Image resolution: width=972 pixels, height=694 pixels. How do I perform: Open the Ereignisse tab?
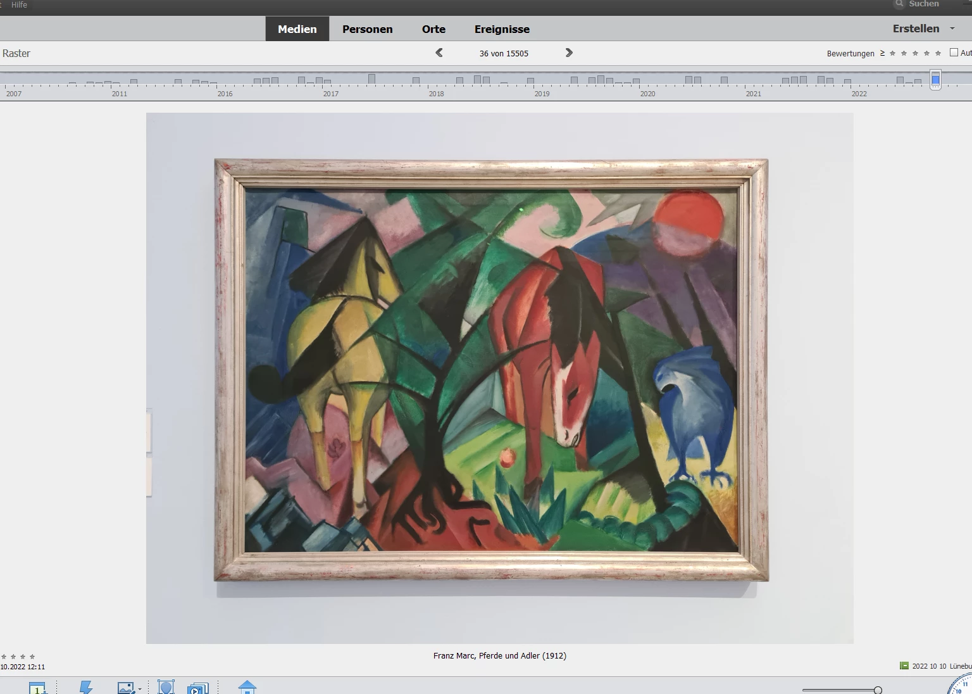click(502, 29)
